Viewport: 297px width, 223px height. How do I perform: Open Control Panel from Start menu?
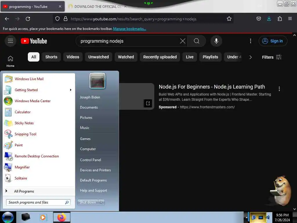[90, 160]
